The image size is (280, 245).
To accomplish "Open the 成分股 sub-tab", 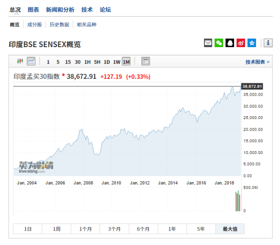I will pos(35,25).
